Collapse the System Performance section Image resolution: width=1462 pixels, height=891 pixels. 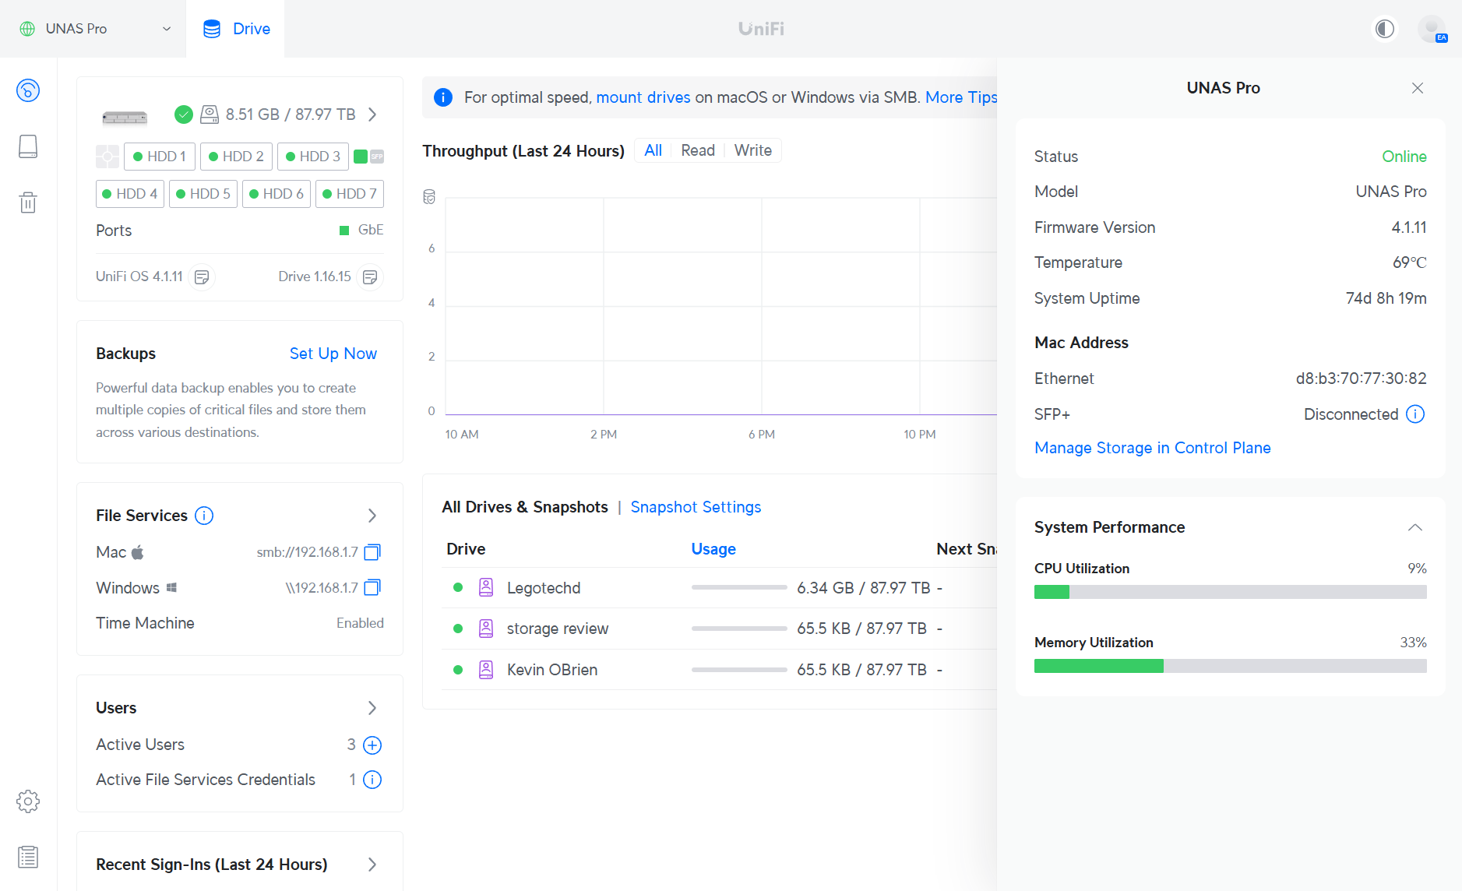click(x=1415, y=527)
